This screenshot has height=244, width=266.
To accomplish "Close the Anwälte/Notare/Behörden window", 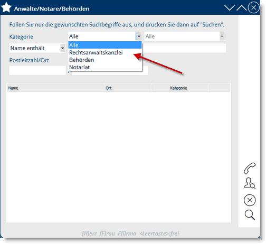I will pyautogui.click(x=253, y=7).
